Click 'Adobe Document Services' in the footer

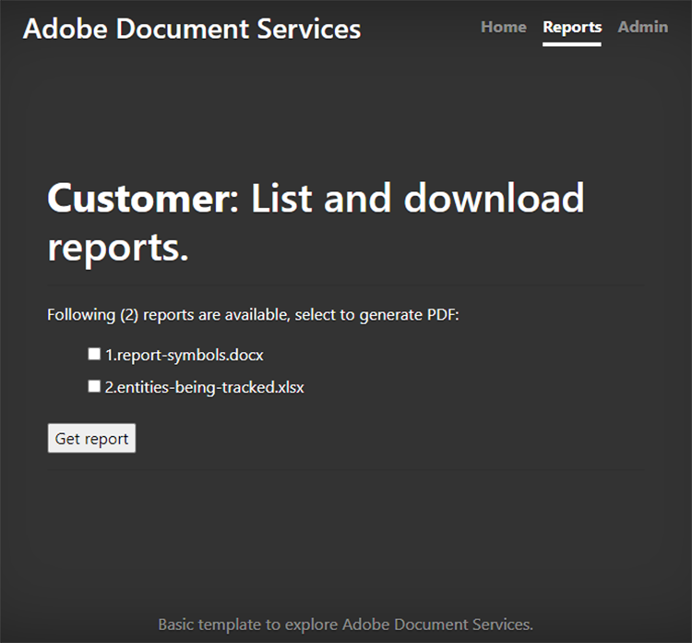[437, 624]
